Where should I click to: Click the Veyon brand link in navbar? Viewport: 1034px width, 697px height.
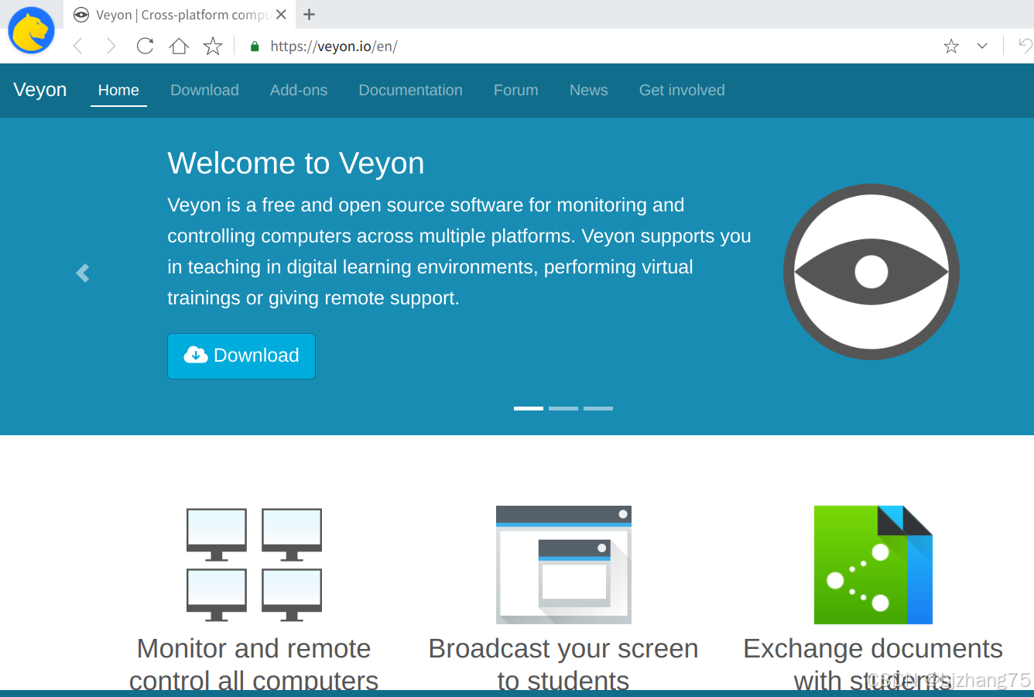pos(40,90)
